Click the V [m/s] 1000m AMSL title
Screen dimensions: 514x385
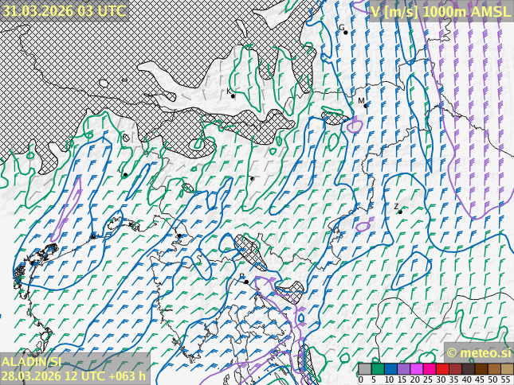click(440, 10)
